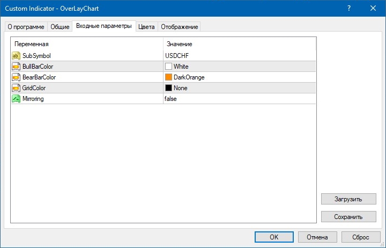The image size is (386, 248).
Task: Edit the USDCHF SubSymbol value field
Action: coord(239,56)
